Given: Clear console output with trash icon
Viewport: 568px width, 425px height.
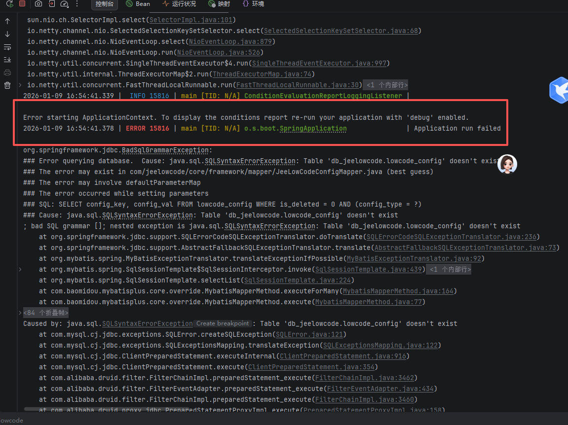Looking at the screenshot, I should [7, 85].
